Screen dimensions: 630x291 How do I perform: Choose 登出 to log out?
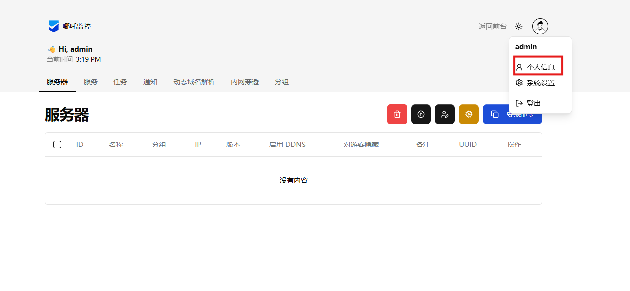point(533,103)
